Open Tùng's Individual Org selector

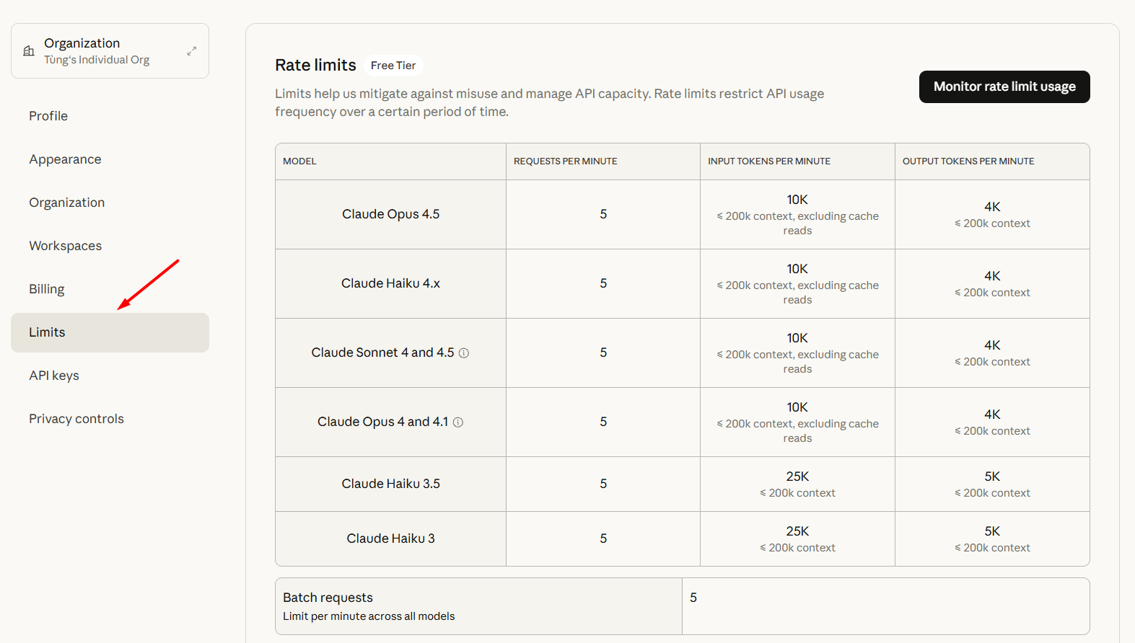(97, 51)
